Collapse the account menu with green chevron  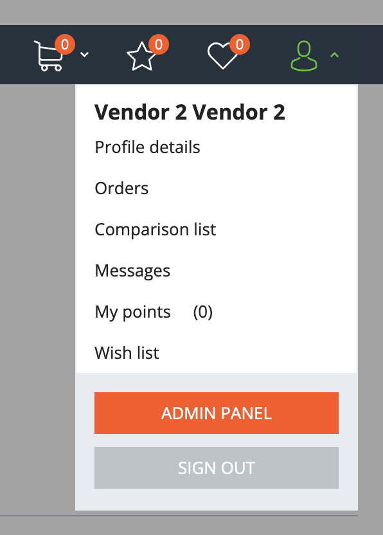(335, 55)
